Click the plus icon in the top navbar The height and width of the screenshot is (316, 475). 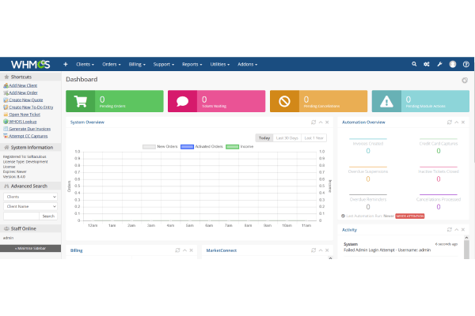(66, 64)
